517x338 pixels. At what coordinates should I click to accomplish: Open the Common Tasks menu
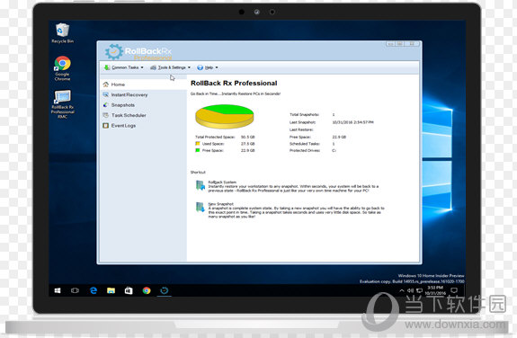tap(124, 67)
